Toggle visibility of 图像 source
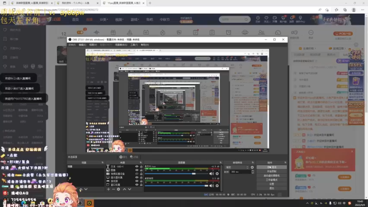This screenshot has width=368, height=207. pyautogui.click(x=137, y=170)
